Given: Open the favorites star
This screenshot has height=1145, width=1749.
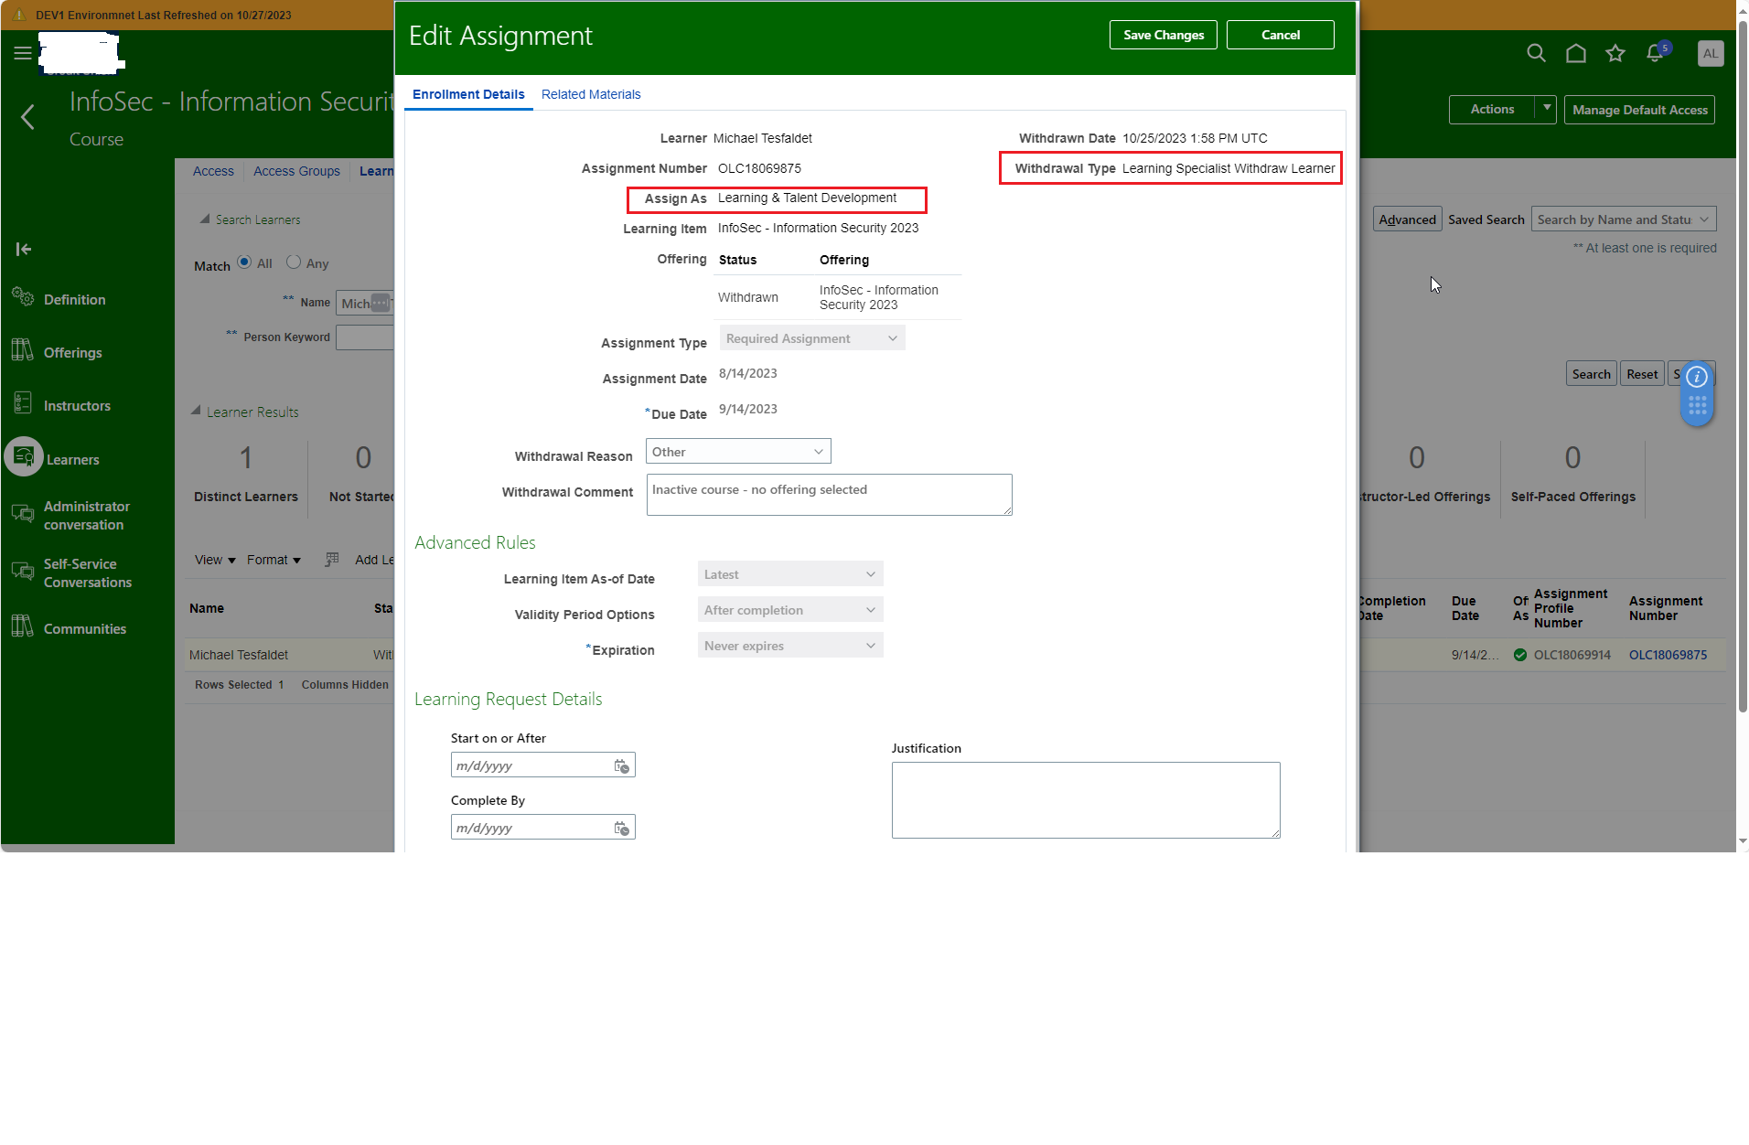Looking at the screenshot, I should click(1615, 53).
